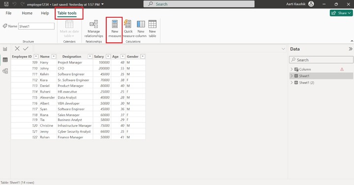Image resolution: width=354 pixels, height=185 pixels.
Task: Click the Redo arrow in title bar
Action: pos(22,4)
